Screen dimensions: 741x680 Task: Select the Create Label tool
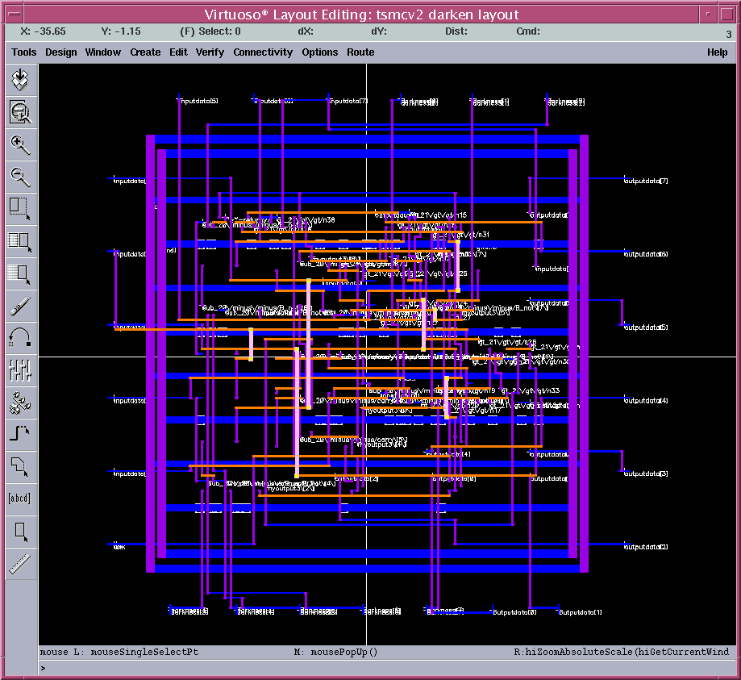[x=20, y=498]
